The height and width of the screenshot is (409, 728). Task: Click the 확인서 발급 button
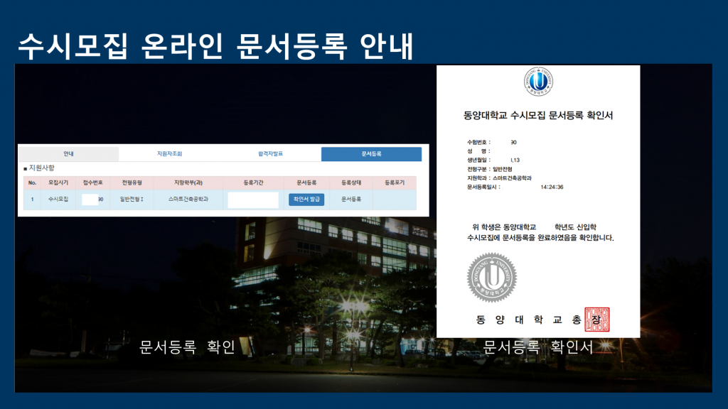(x=306, y=200)
